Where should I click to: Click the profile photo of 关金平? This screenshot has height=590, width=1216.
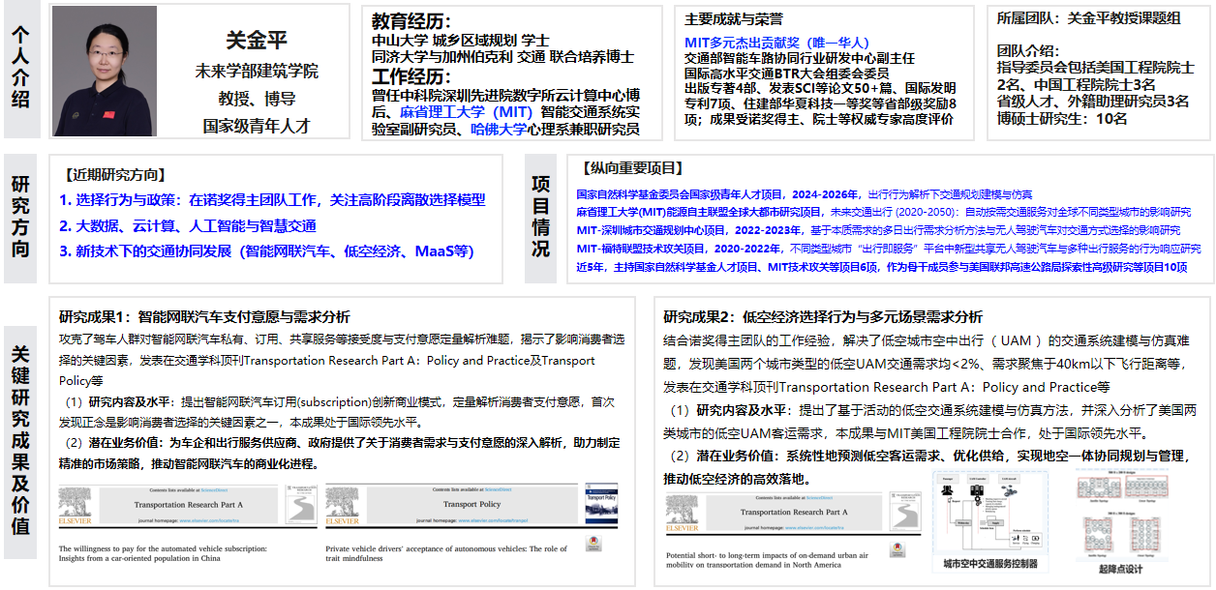(104, 71)
